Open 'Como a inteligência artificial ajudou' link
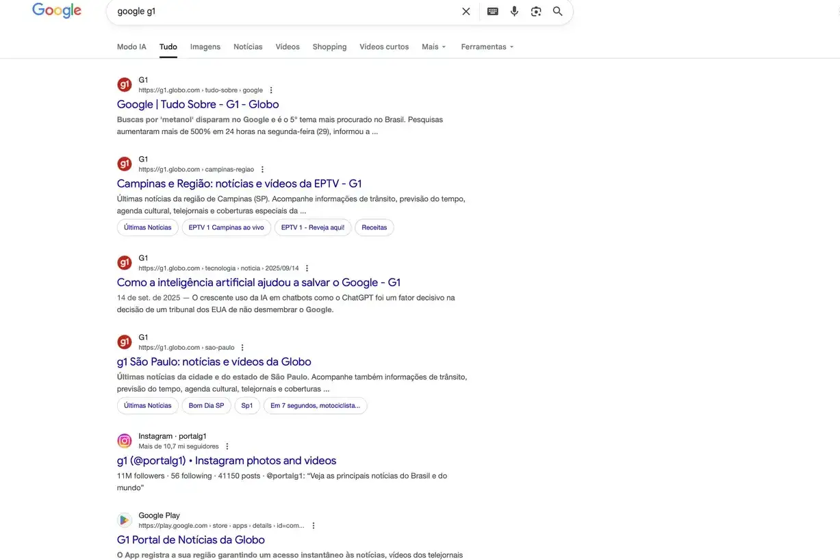Image resolution: width=840 pixels, height=560 pixels. pyautogui.click(x=259, y=283)
